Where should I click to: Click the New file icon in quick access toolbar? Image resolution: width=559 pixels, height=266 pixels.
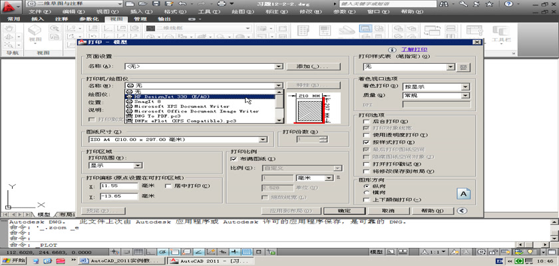pos(130,4)
